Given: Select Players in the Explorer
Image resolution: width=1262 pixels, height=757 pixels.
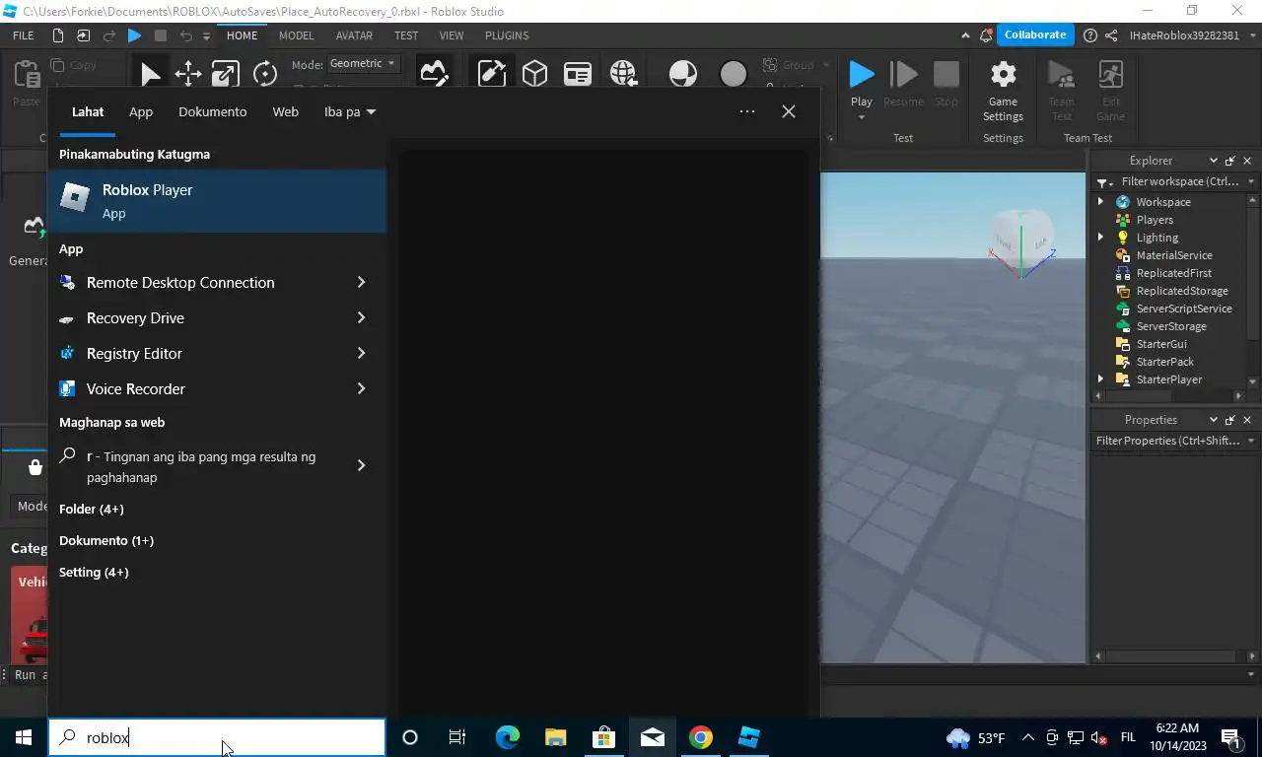Looking at the screenshot, I should click(x=1155, y=220).
